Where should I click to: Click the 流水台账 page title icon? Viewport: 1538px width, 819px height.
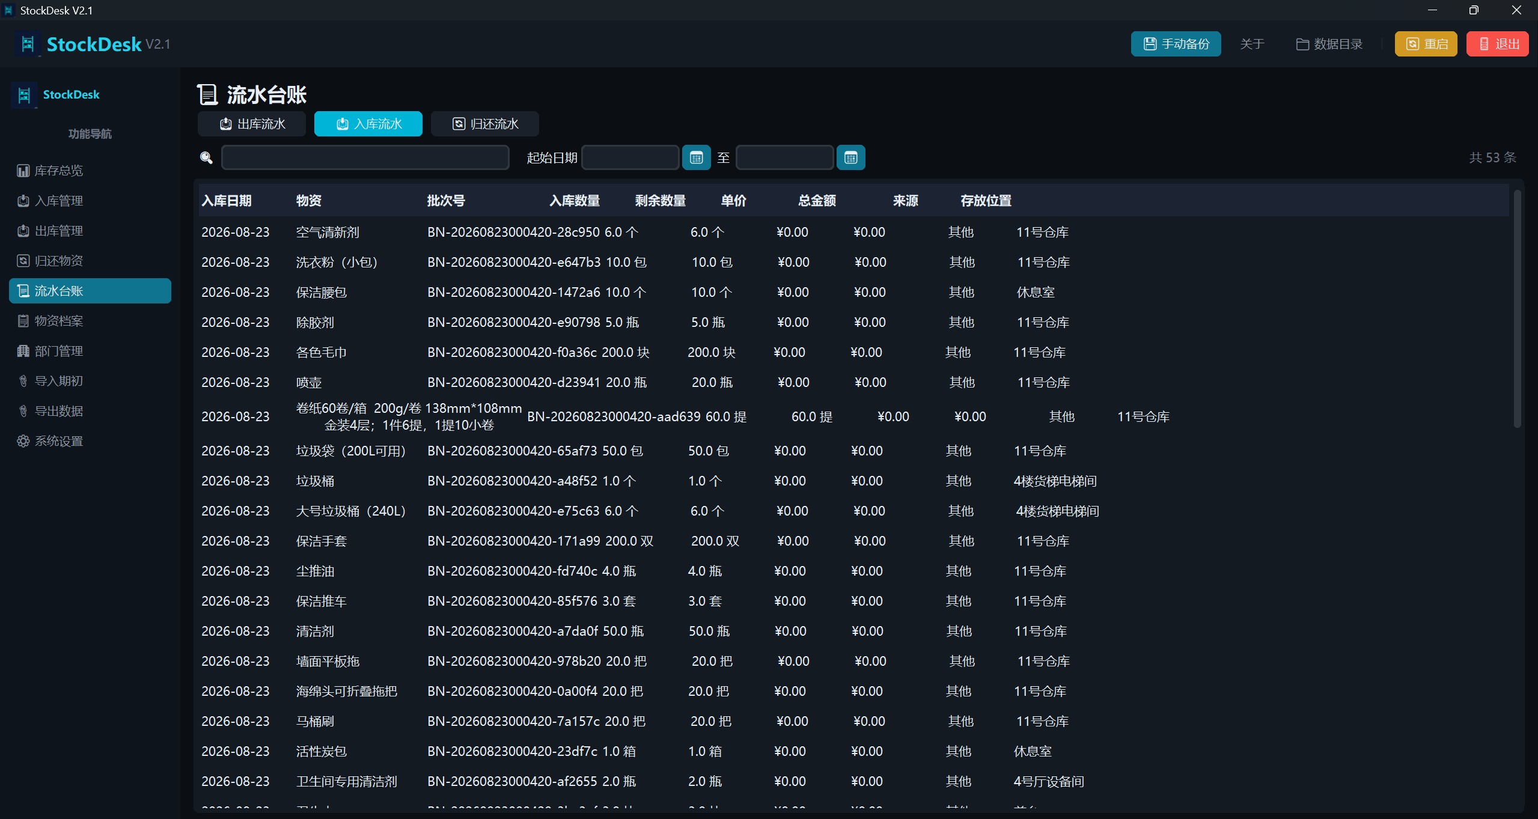pyautogui.click(x=207, y=94)
